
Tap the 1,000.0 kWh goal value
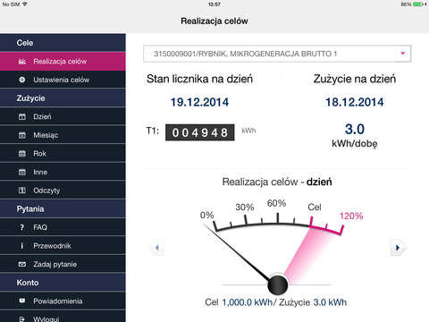tap(248, 302)
